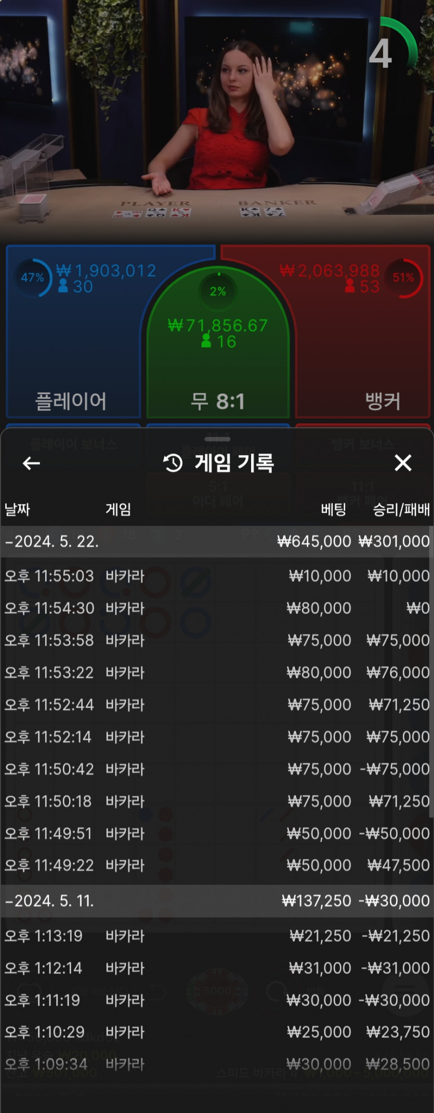Viewport: 434px width, 1113px height.
Task: Open the 오후 11:52:44 바카라 record
Action: pyautogui.click(x=217, y=705)
